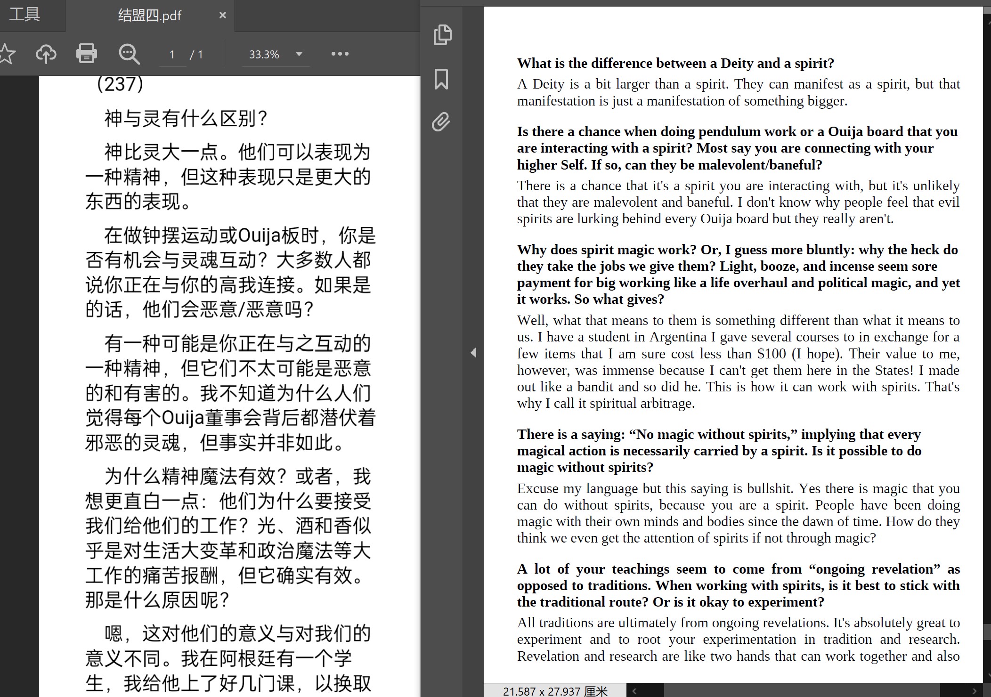Open the bookmarks panel icon
The height and width of the screenshot is (697, 991).
[x=441, y=79]
